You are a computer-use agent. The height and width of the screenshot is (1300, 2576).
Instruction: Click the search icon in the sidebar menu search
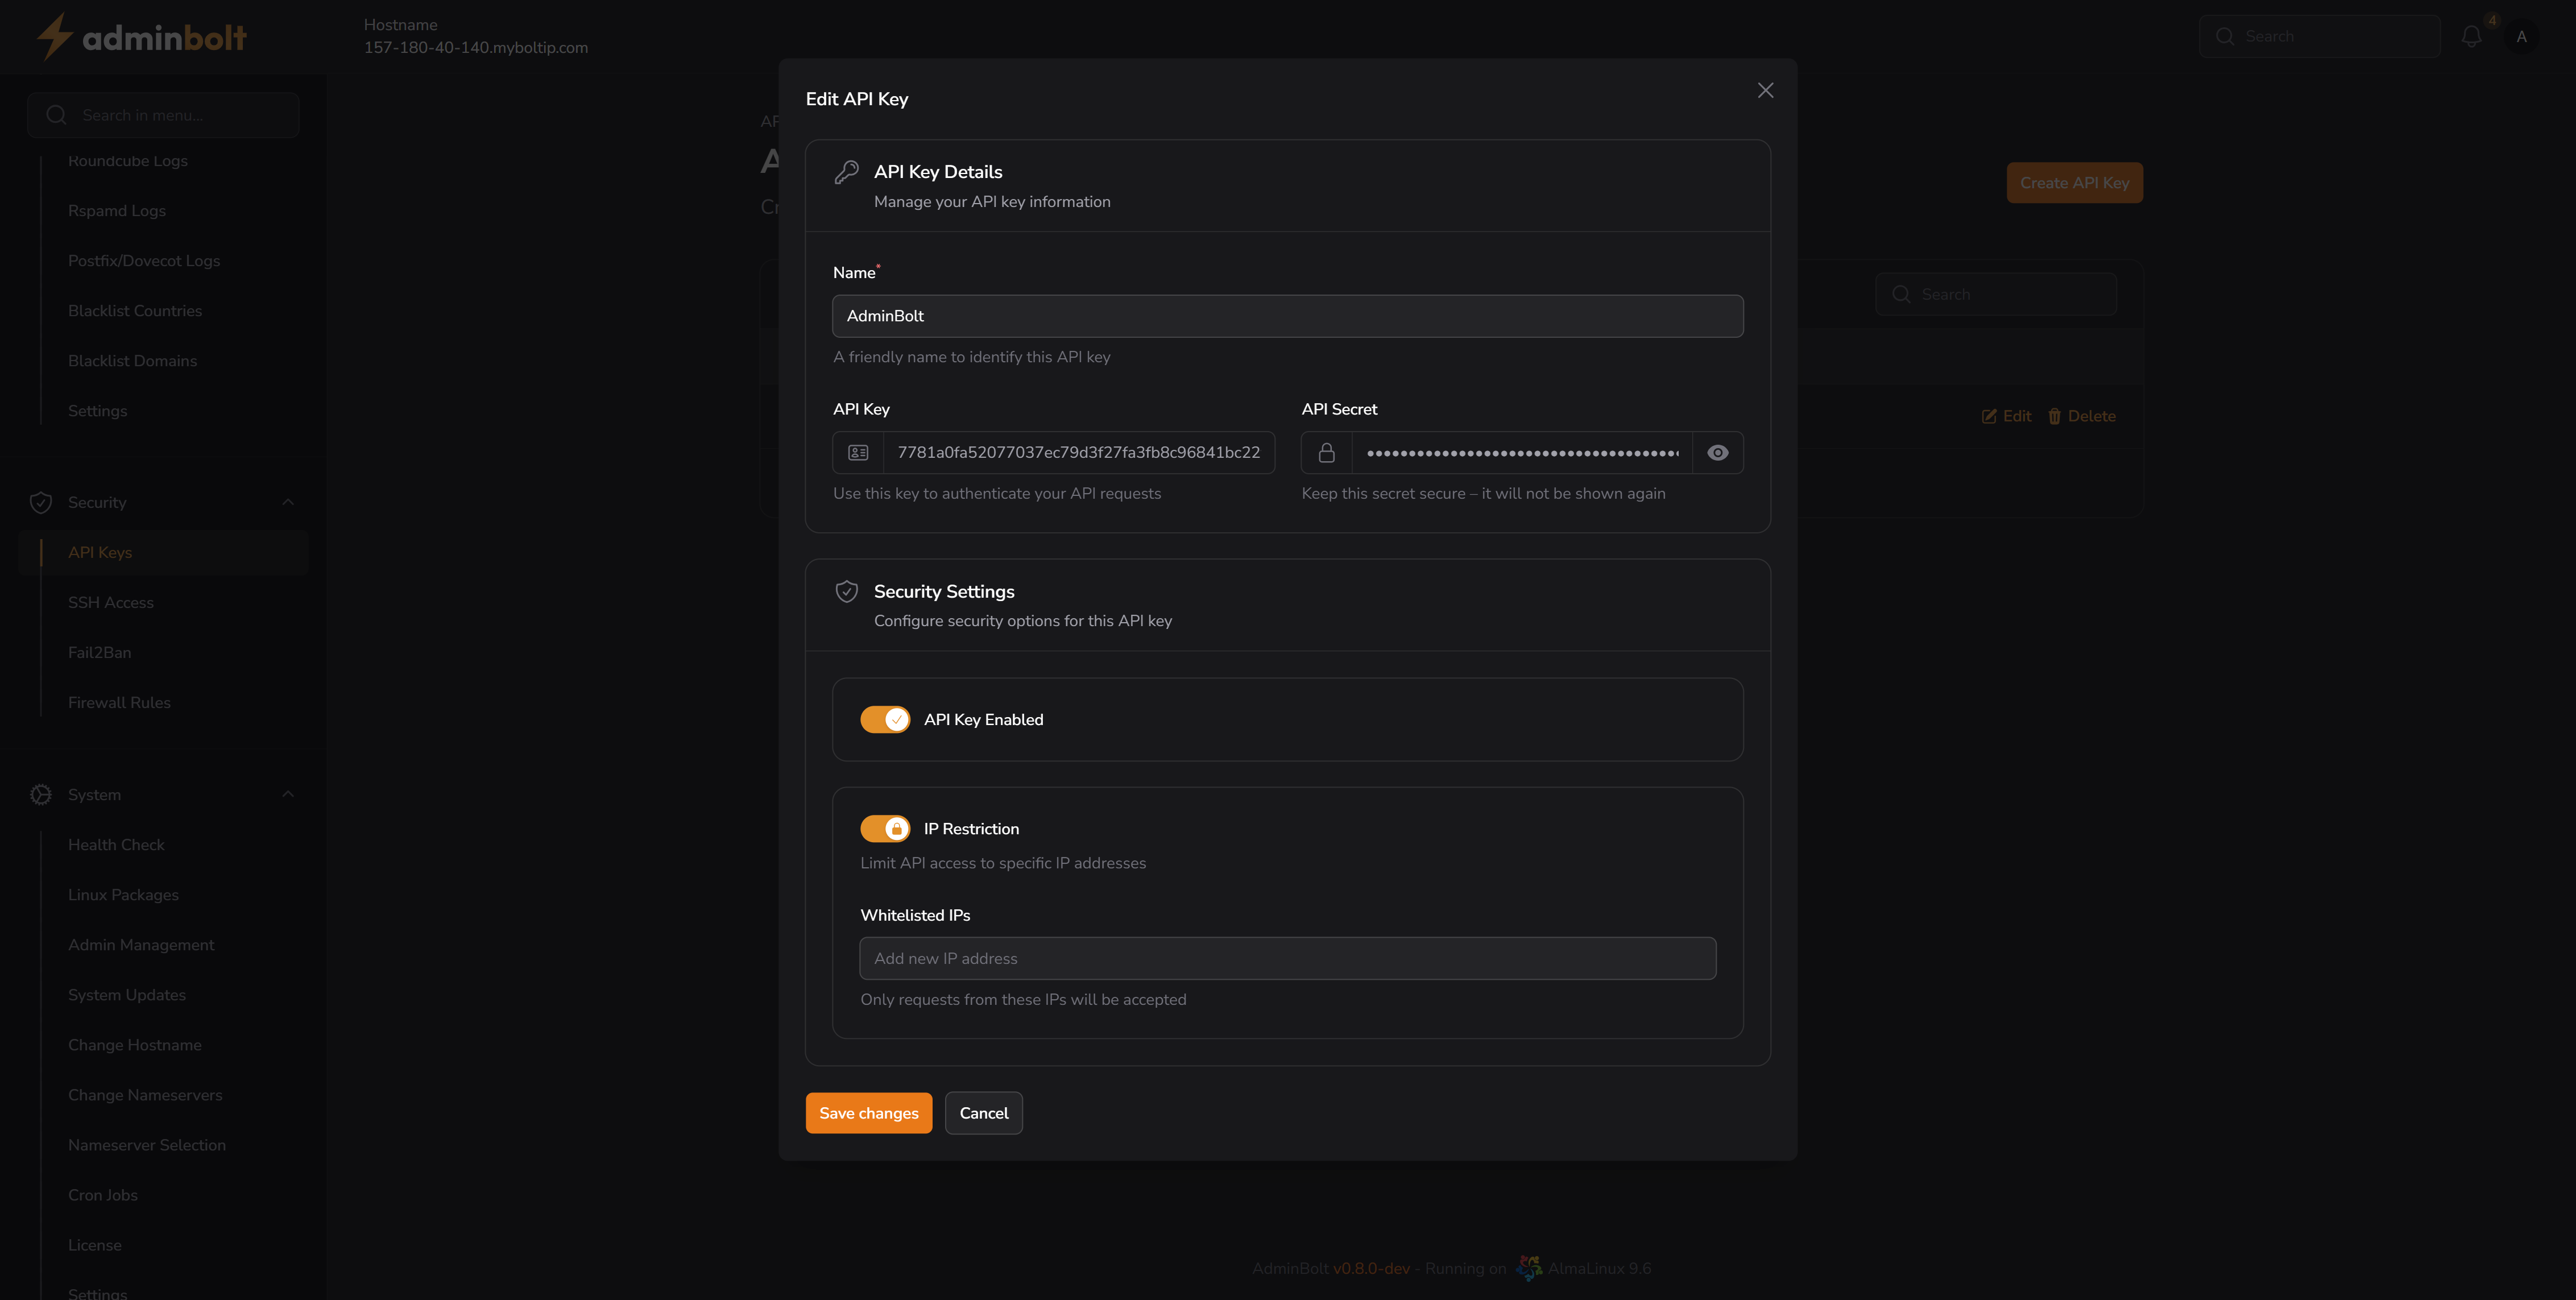[x=56, y=114]
